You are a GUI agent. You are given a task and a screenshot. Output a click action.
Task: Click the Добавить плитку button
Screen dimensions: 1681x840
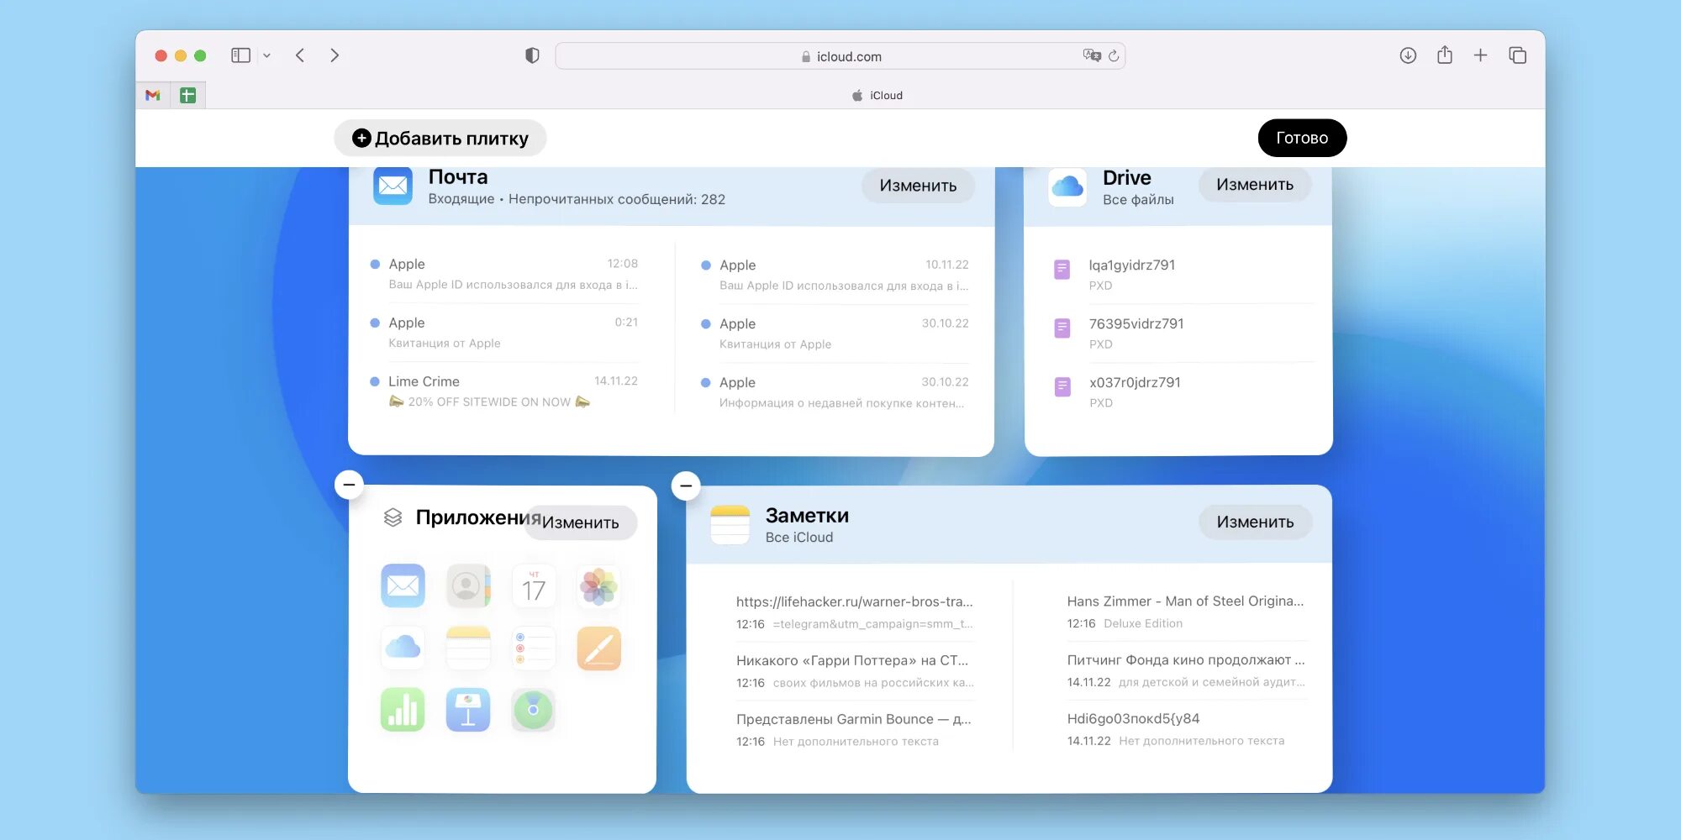[440, 138]
